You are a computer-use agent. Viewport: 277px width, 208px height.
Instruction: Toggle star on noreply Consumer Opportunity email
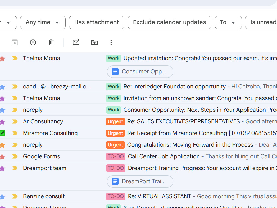tap(2, 110)
